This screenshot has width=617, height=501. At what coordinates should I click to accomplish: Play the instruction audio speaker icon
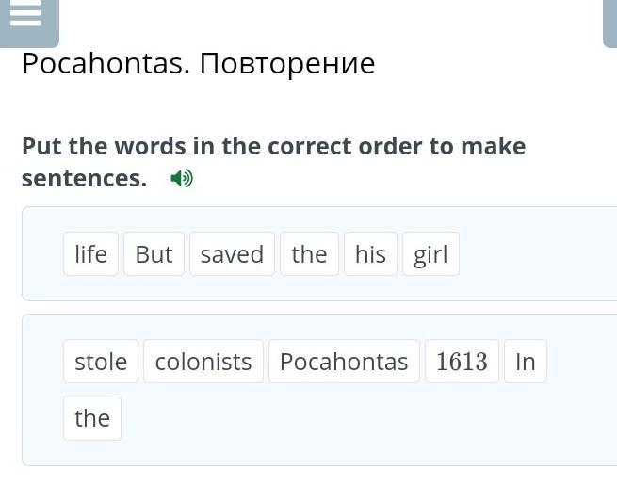(x=182, y=179)
